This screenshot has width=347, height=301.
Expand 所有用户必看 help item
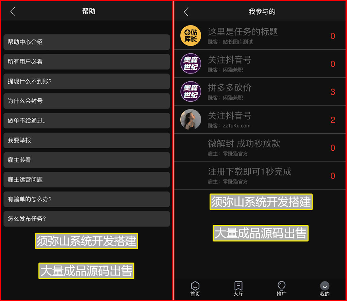(86, 62)
